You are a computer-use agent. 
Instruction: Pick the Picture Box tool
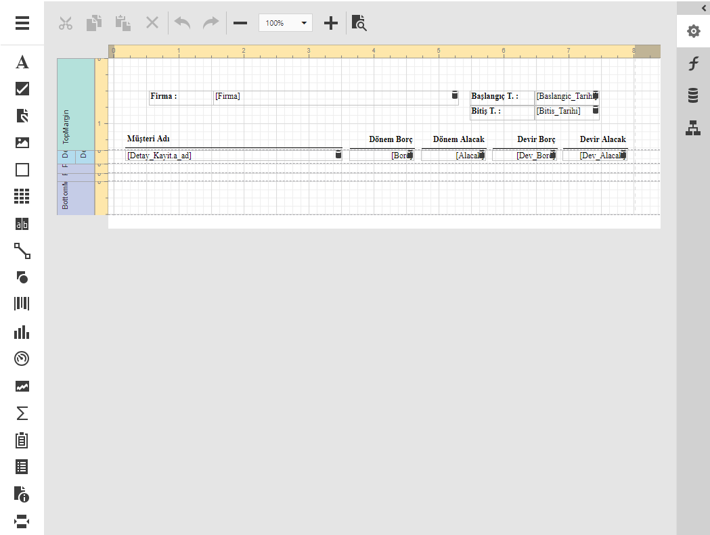22,143
